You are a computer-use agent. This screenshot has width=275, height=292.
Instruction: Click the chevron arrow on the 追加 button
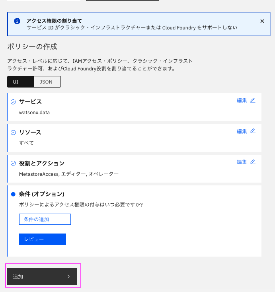(x=68, y=276)
